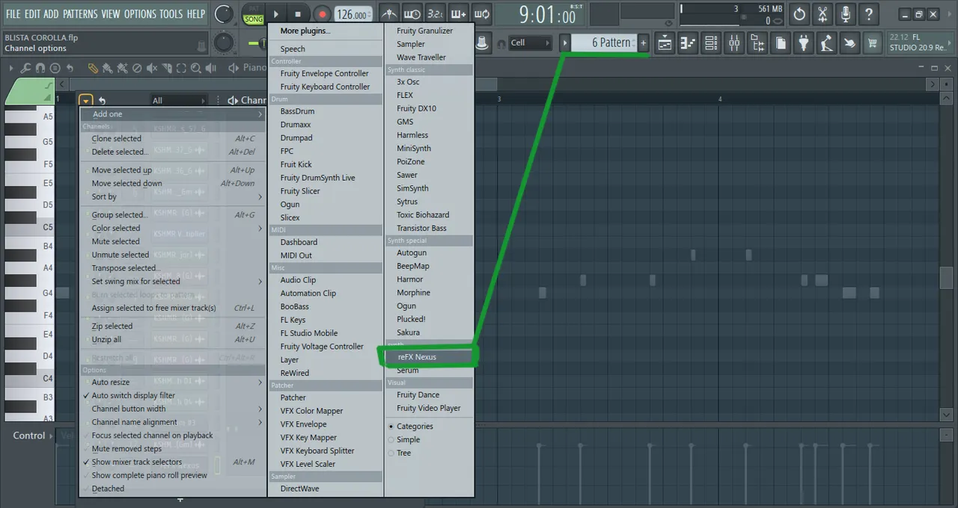Viewport: 958px width, 508px height.
Task: Toggle the metronome button
Action: [389, 13]
